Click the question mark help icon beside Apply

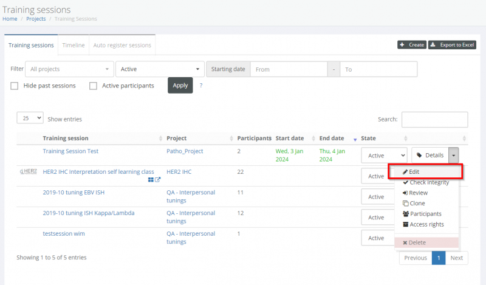[x=201, y=86]
